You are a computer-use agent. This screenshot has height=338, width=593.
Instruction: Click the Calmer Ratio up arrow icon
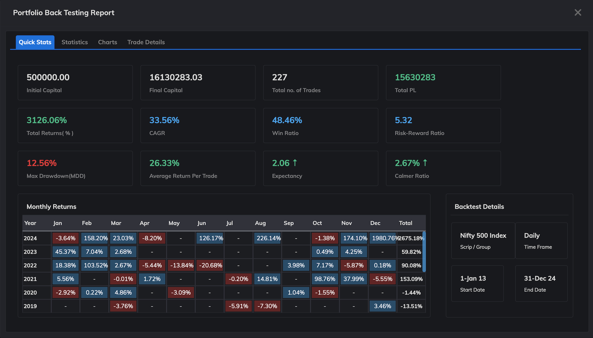[425, 163]
